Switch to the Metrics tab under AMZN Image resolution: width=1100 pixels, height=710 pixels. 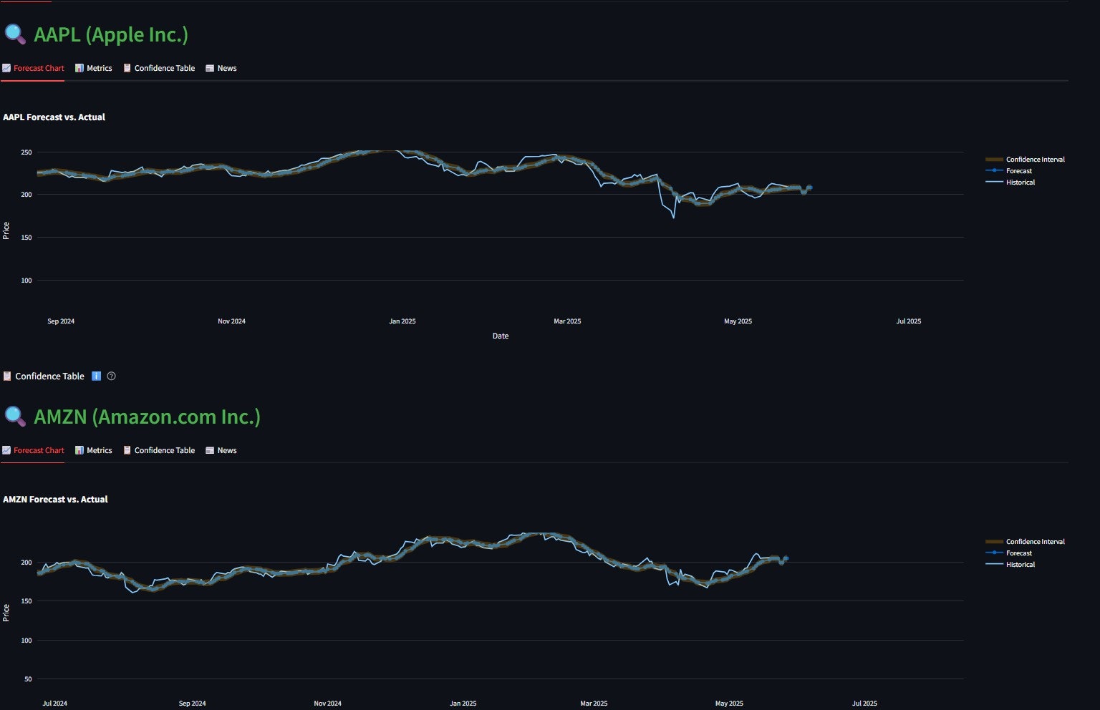[94, 451]
